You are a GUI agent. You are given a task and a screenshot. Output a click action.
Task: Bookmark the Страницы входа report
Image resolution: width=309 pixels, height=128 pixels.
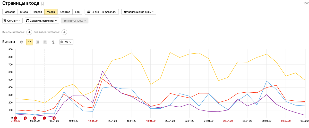click(x=42, y=4)
